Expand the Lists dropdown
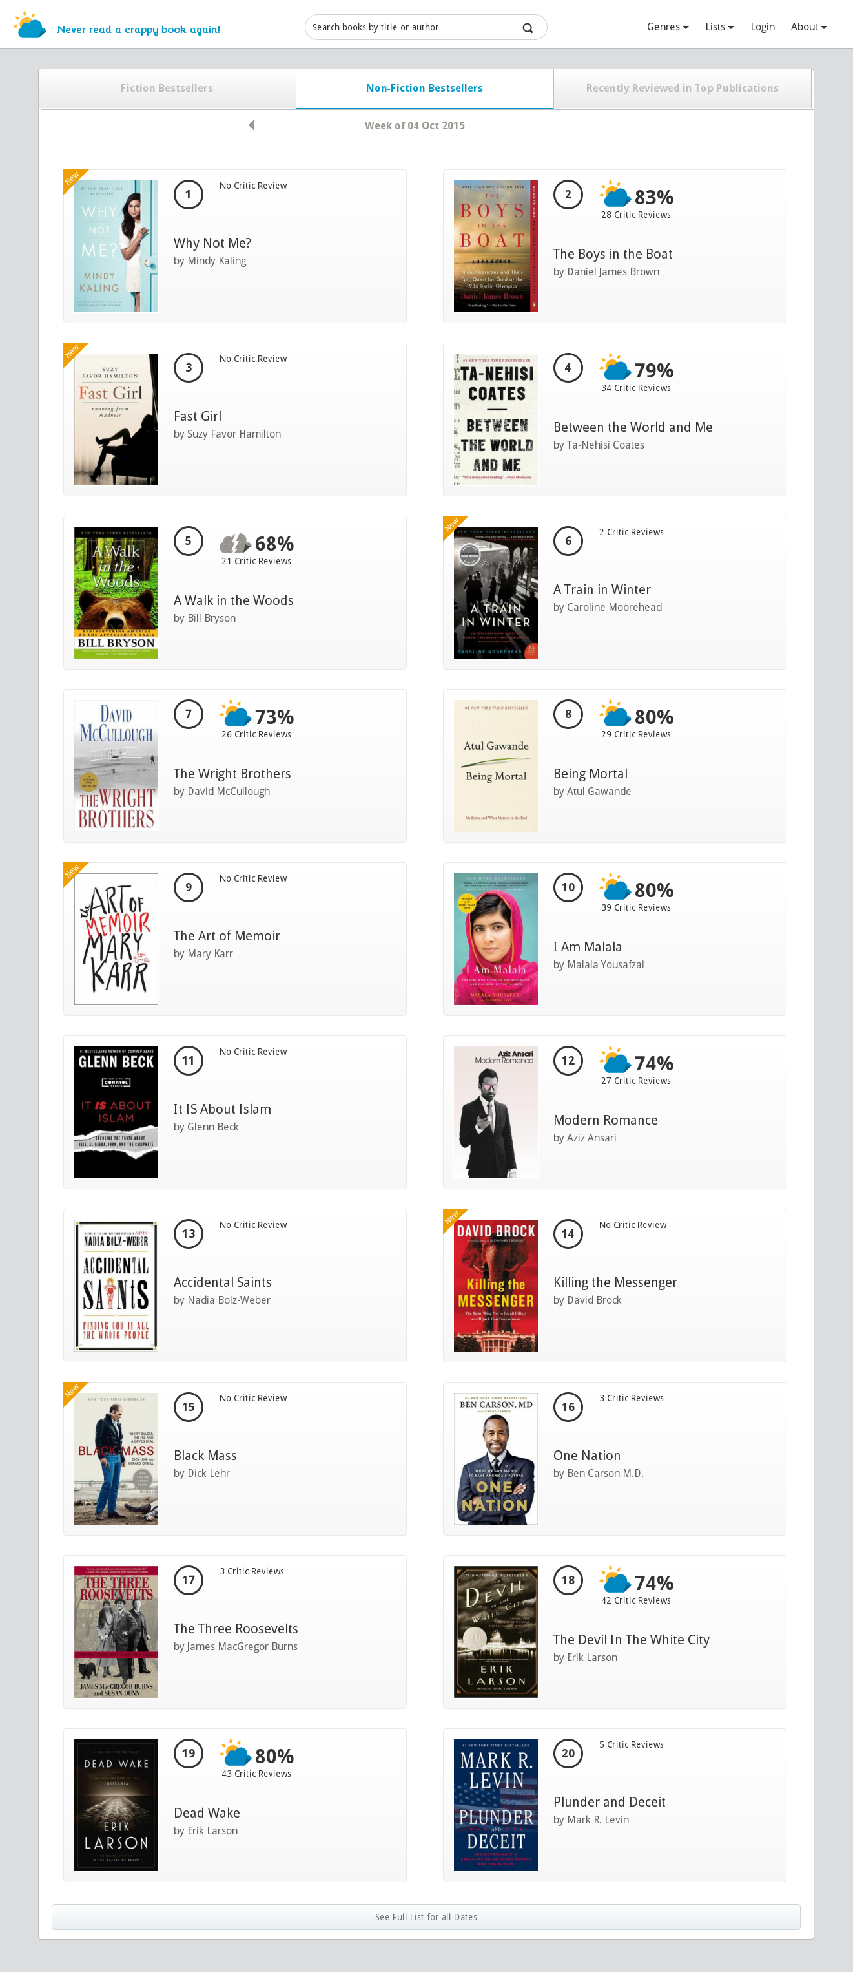This screenshot has height=1972, width=853. 719,27
